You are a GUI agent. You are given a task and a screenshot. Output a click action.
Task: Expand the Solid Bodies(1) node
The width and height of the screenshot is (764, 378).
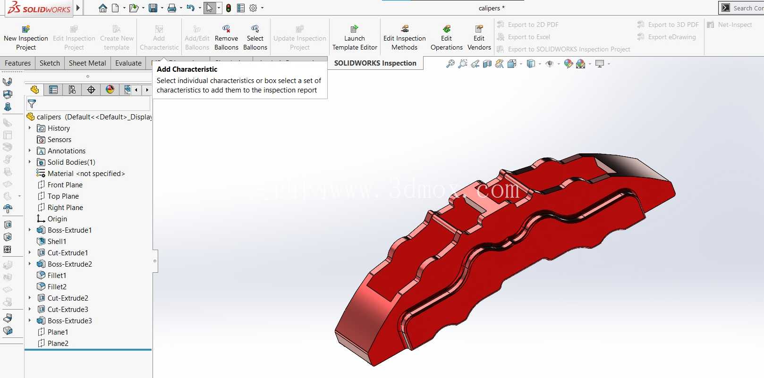point(30,162)
